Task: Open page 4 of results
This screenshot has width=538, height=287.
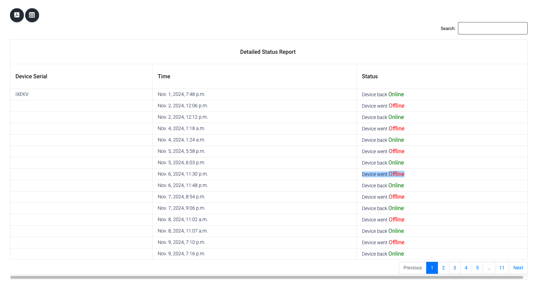Action: coord(466,268)
